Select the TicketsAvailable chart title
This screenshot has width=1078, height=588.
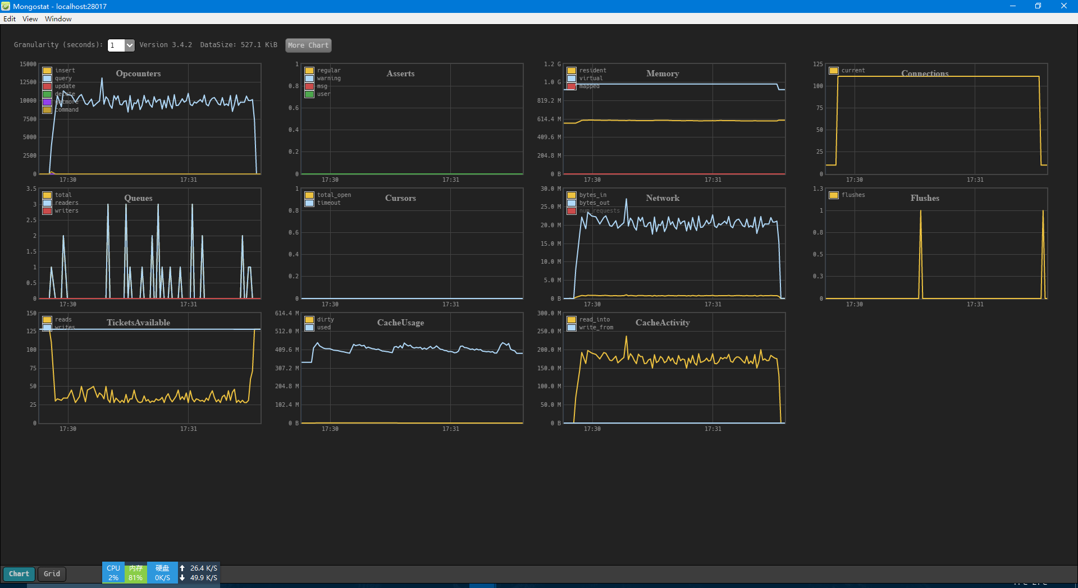pos(138,323)
